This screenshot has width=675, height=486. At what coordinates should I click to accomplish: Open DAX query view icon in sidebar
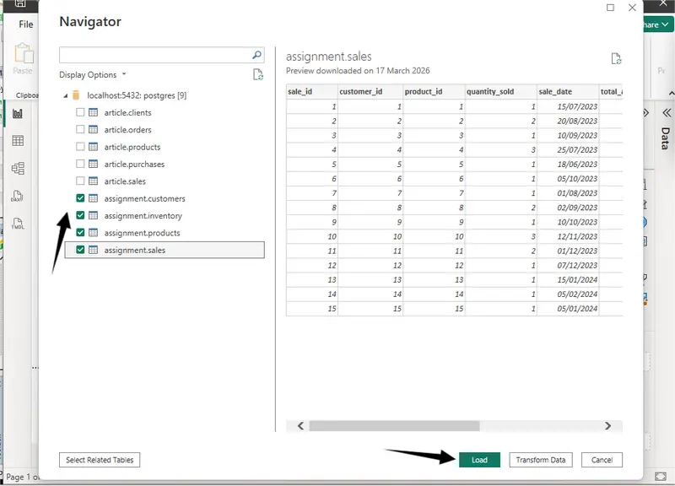(x=17, y=196)
